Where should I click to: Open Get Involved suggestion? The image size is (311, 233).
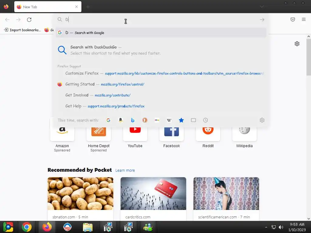[x=161, y=95]
